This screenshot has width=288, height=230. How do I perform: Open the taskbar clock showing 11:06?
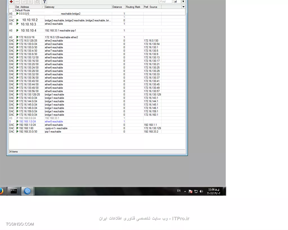point(214,191)
